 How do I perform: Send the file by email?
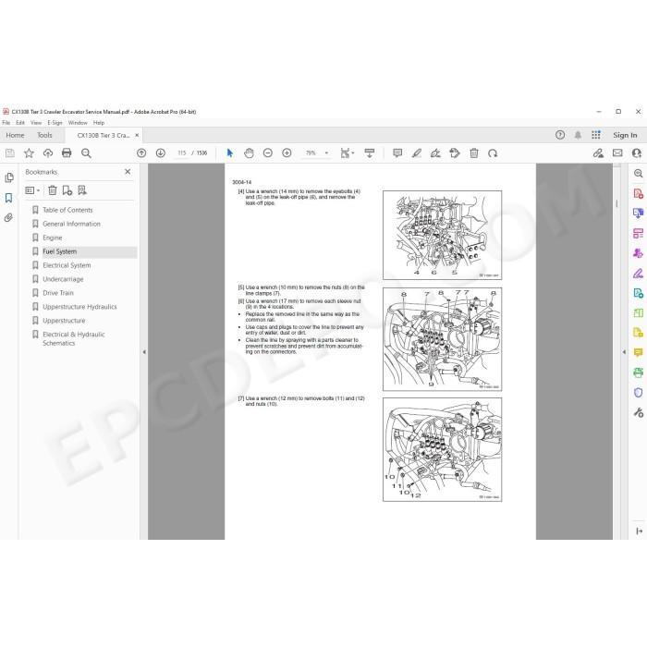(x=617, y=153)
